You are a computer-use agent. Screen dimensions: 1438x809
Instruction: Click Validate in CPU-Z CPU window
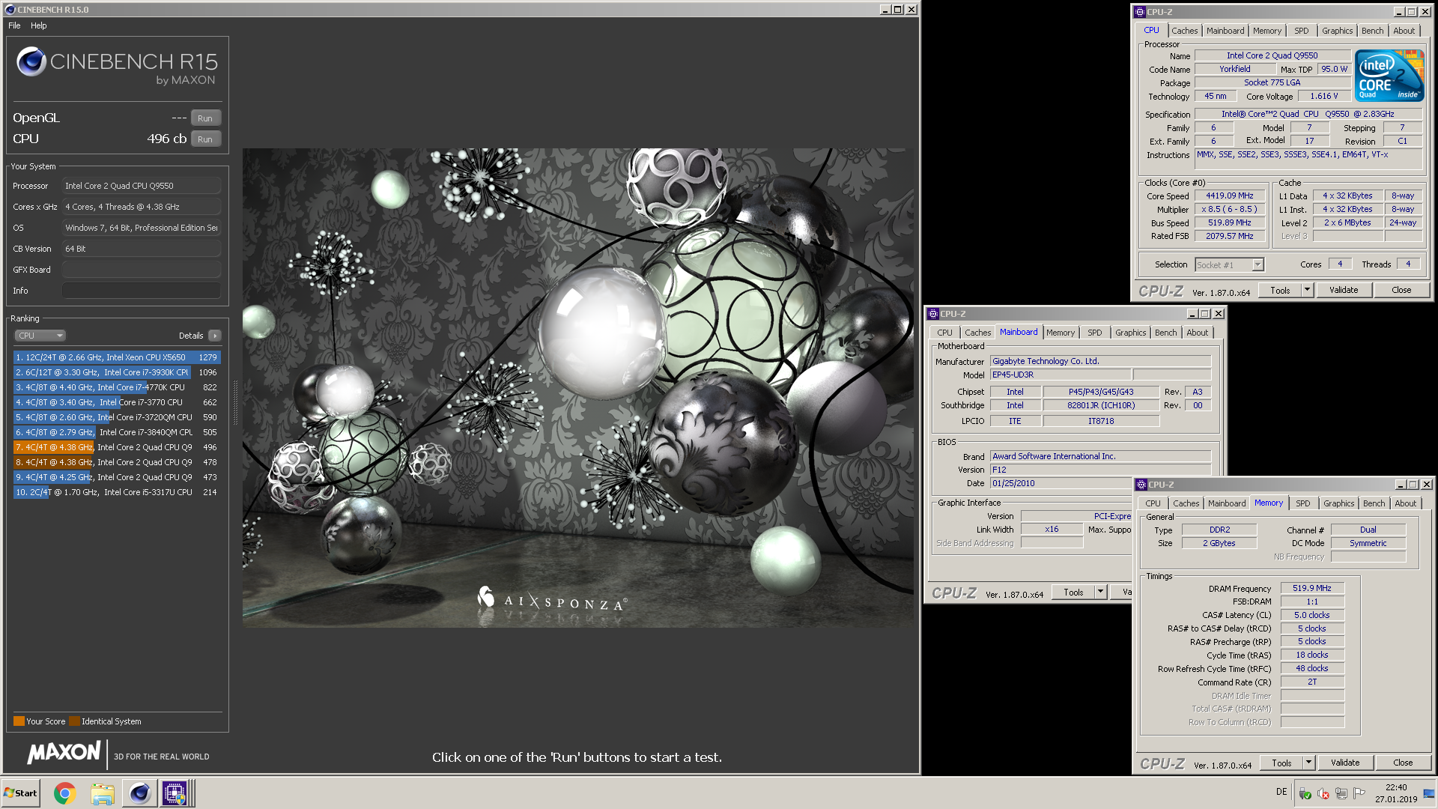(x=1344, y=290)
